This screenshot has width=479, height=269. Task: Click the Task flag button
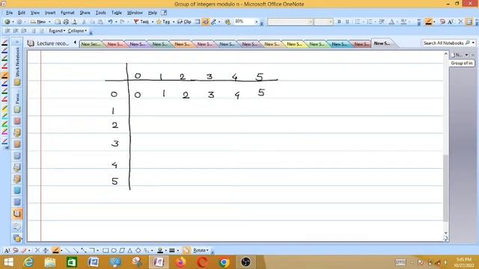(x=141, y=22)
